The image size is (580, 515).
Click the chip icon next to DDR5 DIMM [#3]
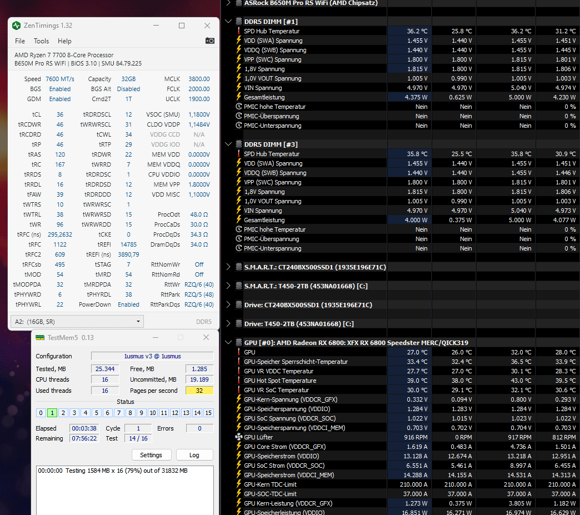239,144
